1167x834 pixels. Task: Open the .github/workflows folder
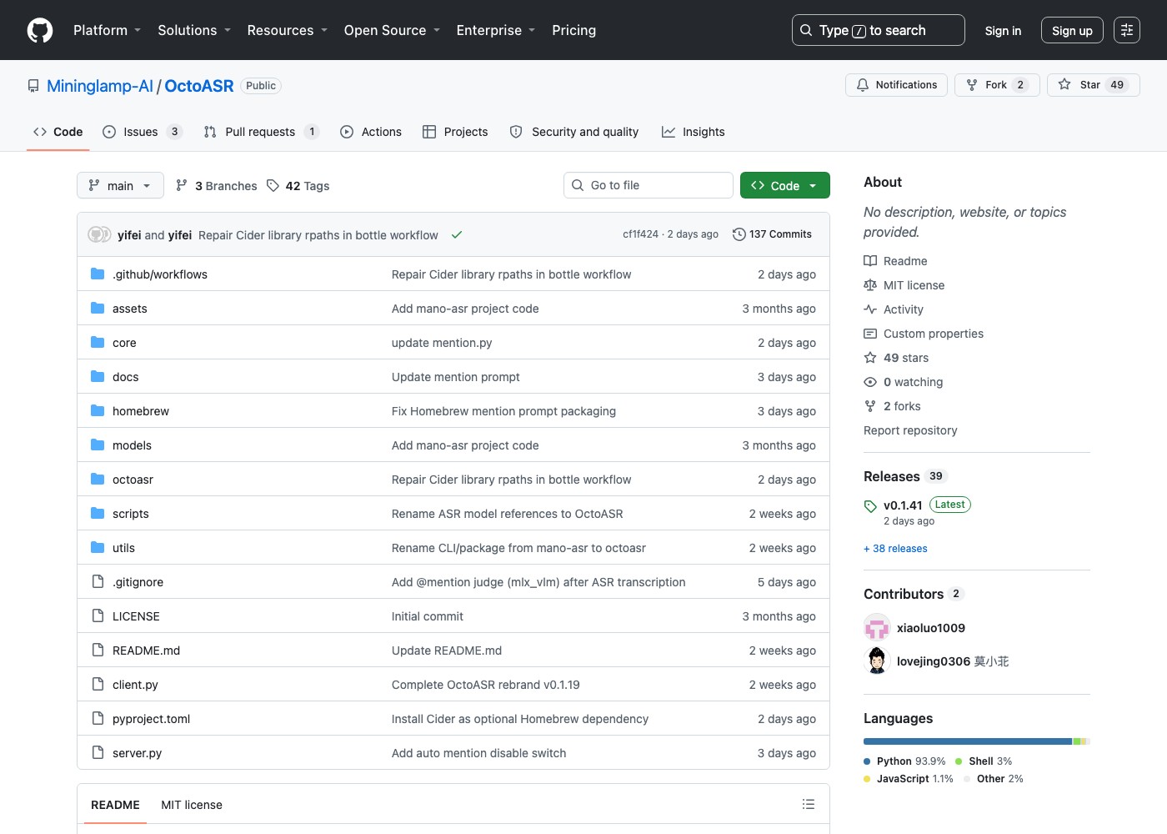[x=160, y=274]
